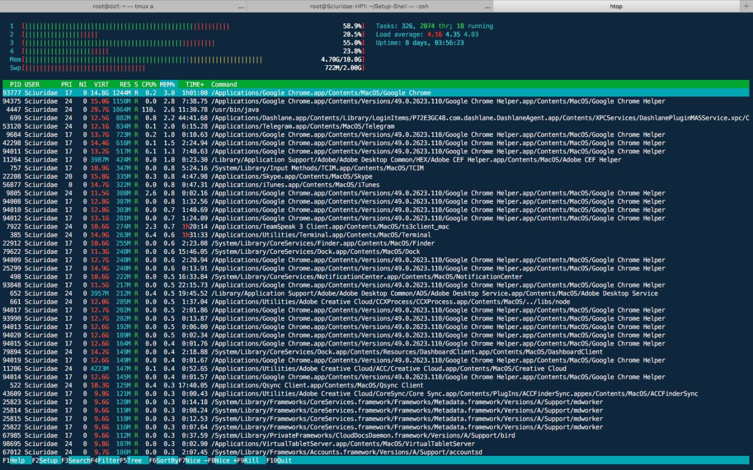Select the accountsd process row

point(376,452)
